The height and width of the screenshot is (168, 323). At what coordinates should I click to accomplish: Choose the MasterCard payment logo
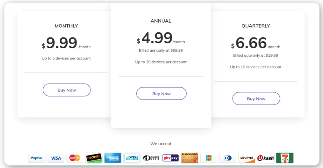click(x=74, y=158)
